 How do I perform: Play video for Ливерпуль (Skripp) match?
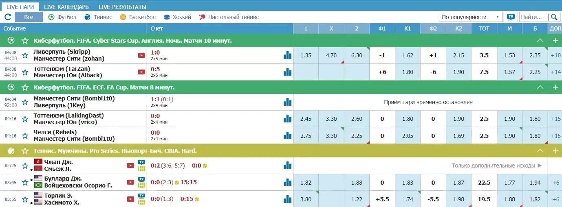(x=141, y=55)
